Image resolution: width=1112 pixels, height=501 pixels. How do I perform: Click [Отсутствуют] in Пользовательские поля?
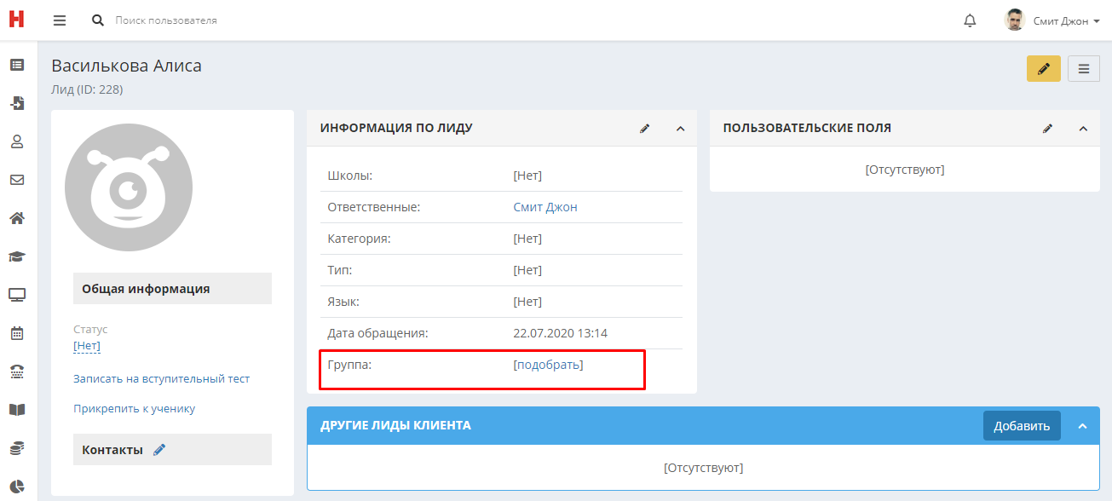click(x=905, y=170)
